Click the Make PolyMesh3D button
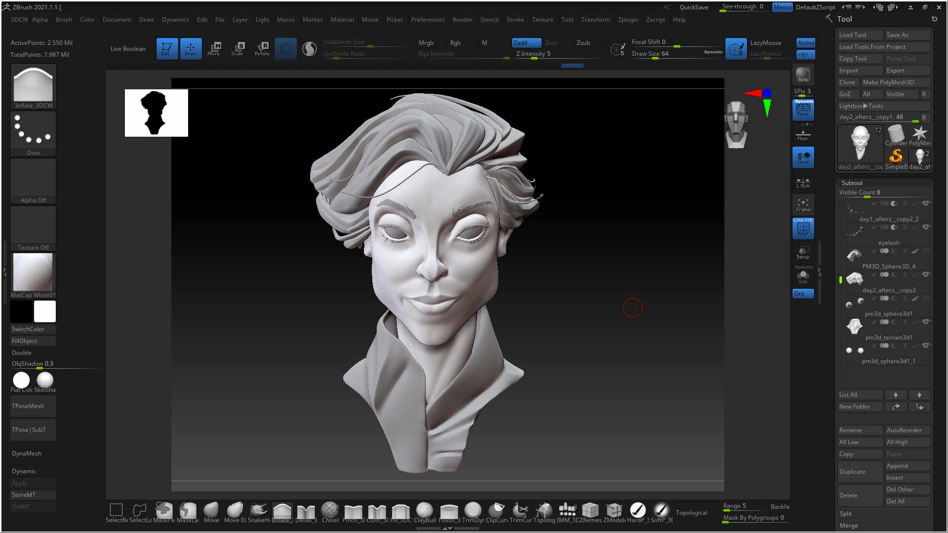Viewport: 948px width, 533px height. pyautogui.click(x=896, y=82)
